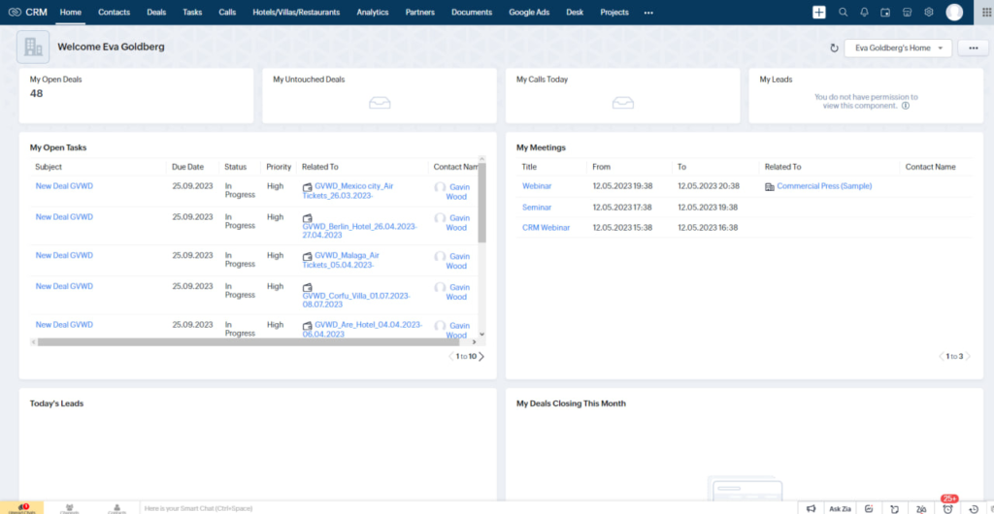This screenshot has width=994, height=514.
Task: Click the plus create-new icon
Action: point(819,12)
